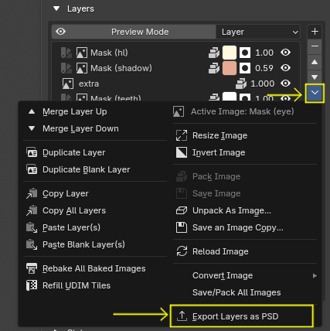Viewport: 330px width, 331px height.
Task: Pick the salmon color swatch of Mask (shadow)
Action: tap(230, 68)
